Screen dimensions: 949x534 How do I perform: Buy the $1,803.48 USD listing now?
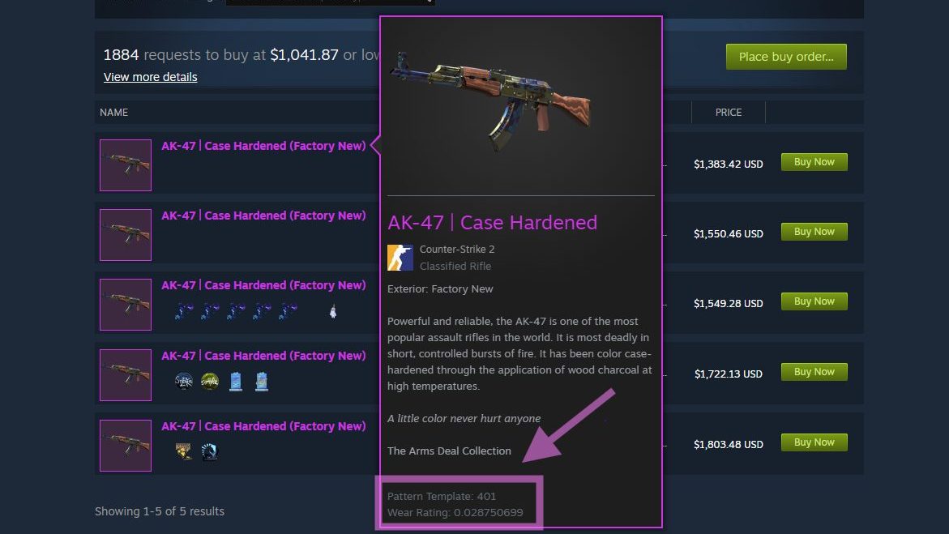[814, 442]
